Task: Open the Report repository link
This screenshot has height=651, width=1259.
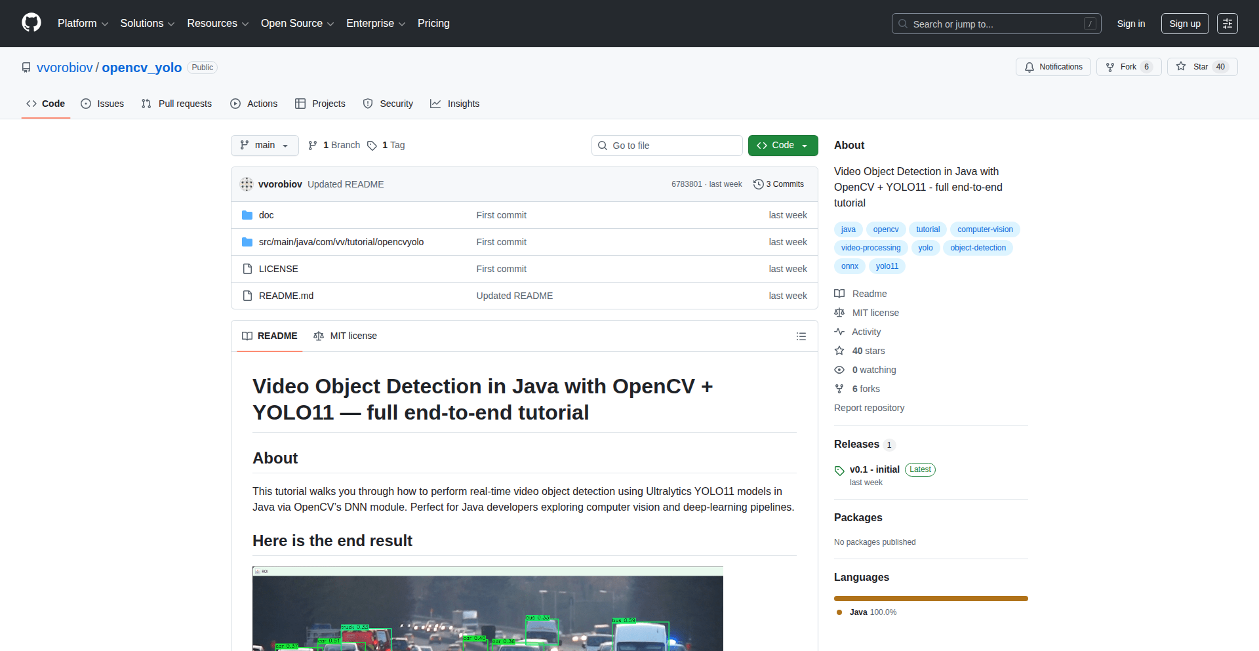Action: 869,408
